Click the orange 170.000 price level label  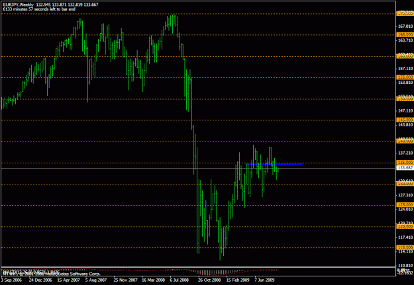point(405,13)
